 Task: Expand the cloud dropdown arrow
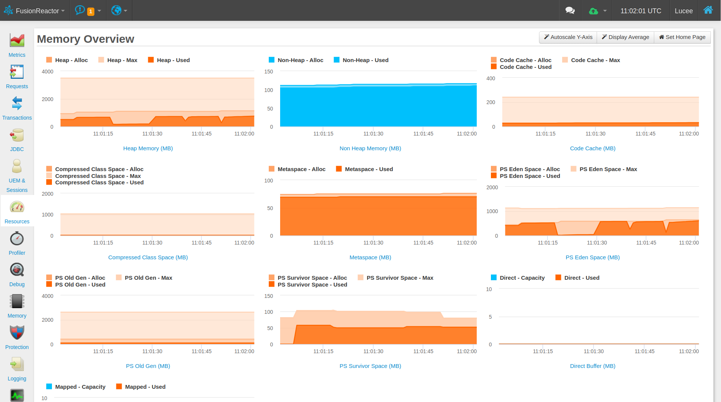(x=605, y=11)
